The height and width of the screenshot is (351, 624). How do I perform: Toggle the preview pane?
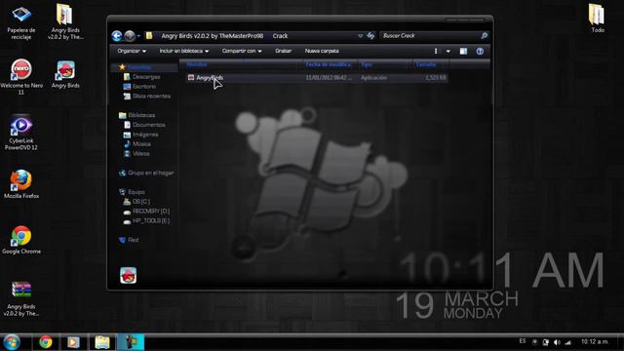pyautogui.click(x=464, y=51)
